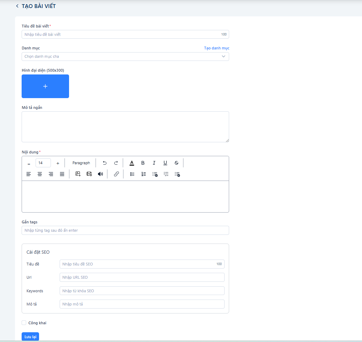This screenshot has width=362, height=342.
Task: Open the text color picker
Action: click(131, 163)
